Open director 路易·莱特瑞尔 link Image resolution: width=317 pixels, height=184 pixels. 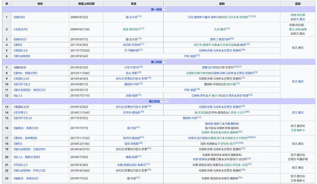[x=132, y=30]
